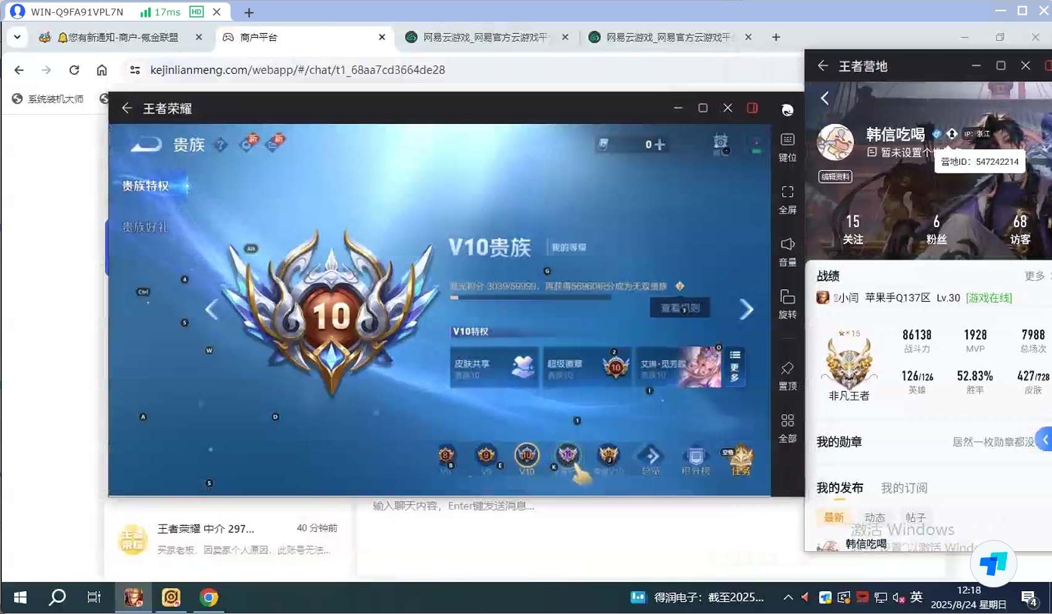View the 15 关注 following list

click(x=853, y=229)
